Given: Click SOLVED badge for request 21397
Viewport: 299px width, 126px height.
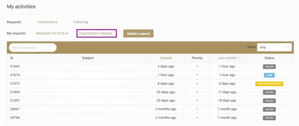Looking at the screenshot, I should click(269, 101).
